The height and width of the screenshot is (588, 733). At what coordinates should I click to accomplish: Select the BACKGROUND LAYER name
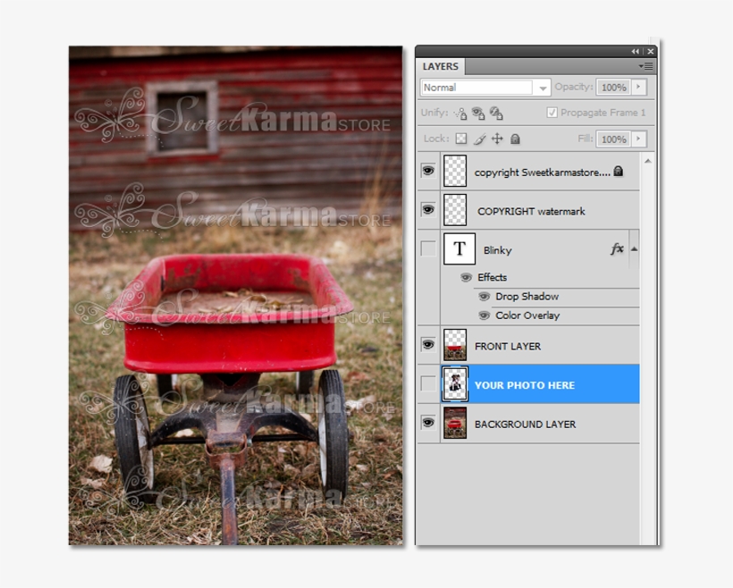tap(525, 424)
